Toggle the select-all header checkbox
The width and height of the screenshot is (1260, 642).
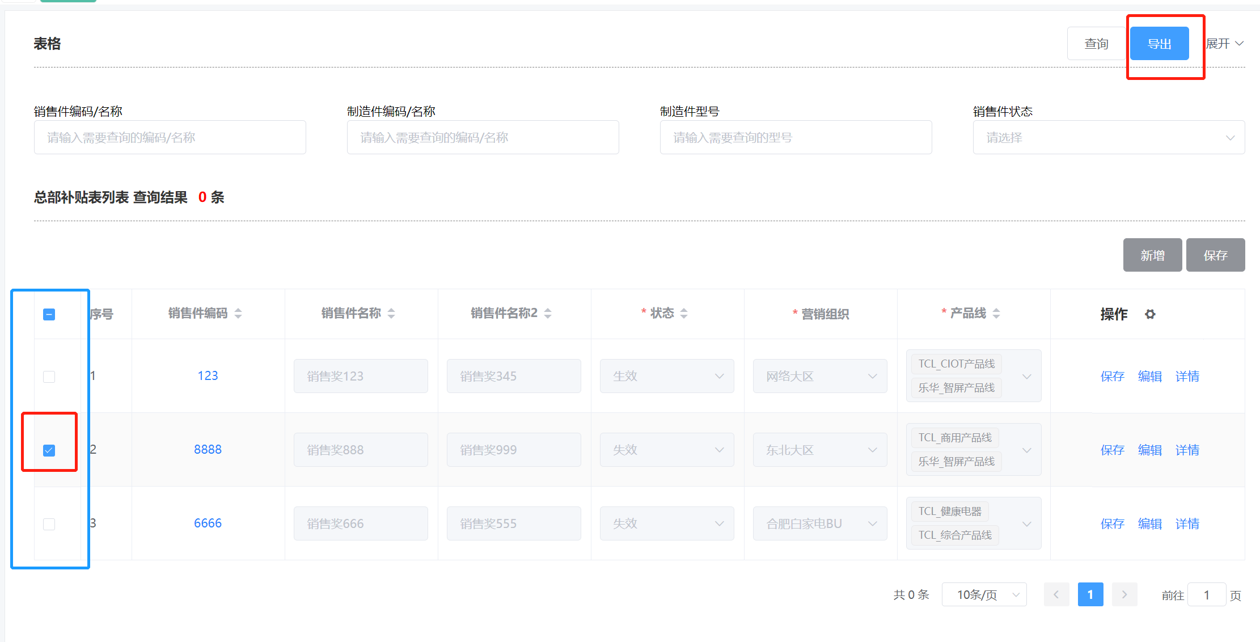click(49, 314)
